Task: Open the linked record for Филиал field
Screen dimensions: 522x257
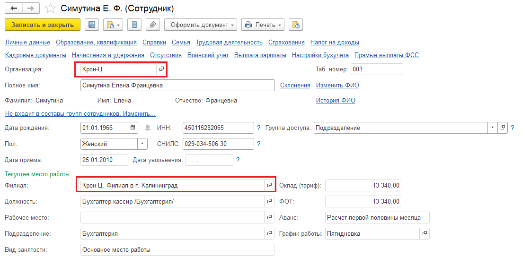Action: 269,185
